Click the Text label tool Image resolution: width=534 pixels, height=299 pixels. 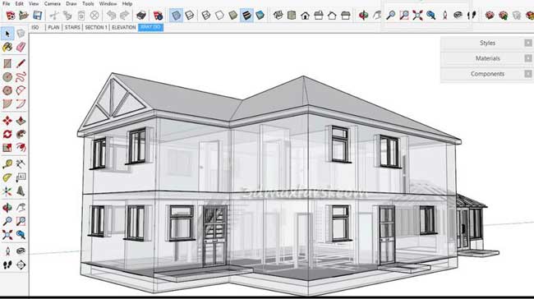(21, 177)
